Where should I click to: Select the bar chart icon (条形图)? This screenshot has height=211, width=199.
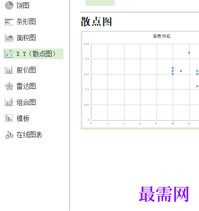[9, 22]
